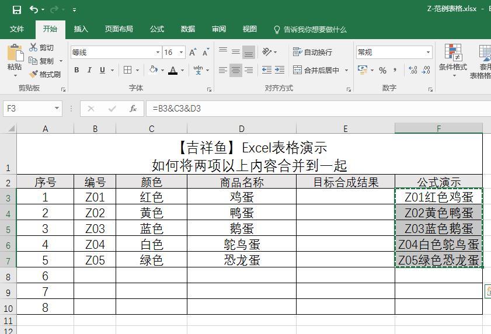Decrease indent of the cell
Image resolution: width=491 pixels, height=334 pixels.
click(267, 69)
